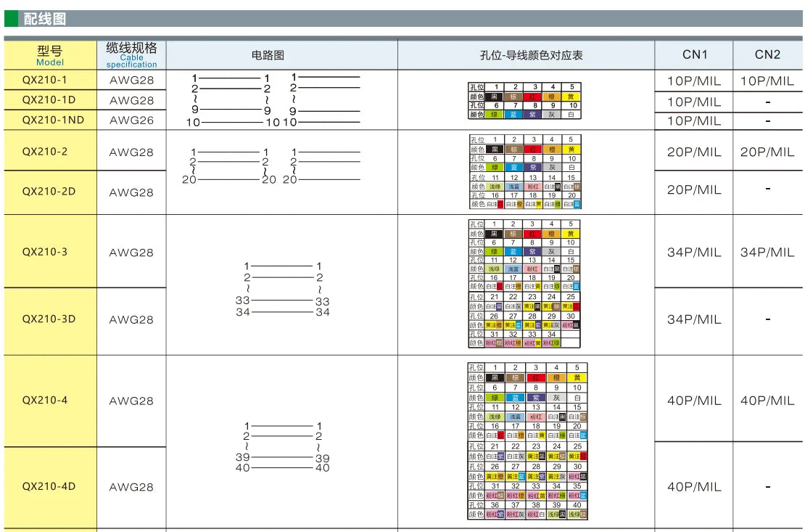Pick the yellow 黄 swatch in 10-hole table
Image resolution: width=805 pixels, height=532 pixels.
click(571, 96)
